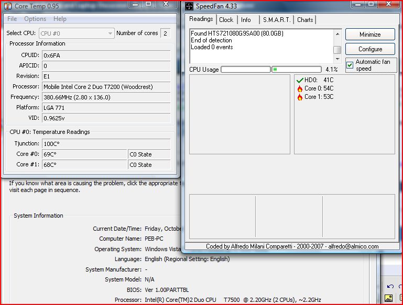Click the Found HTS721080G9SA00 log line
403x305 pixels.
pos(237,33)
